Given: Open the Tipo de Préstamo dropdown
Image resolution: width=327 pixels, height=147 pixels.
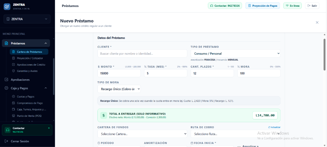Looking at the screenshot, I should (235, 53).
